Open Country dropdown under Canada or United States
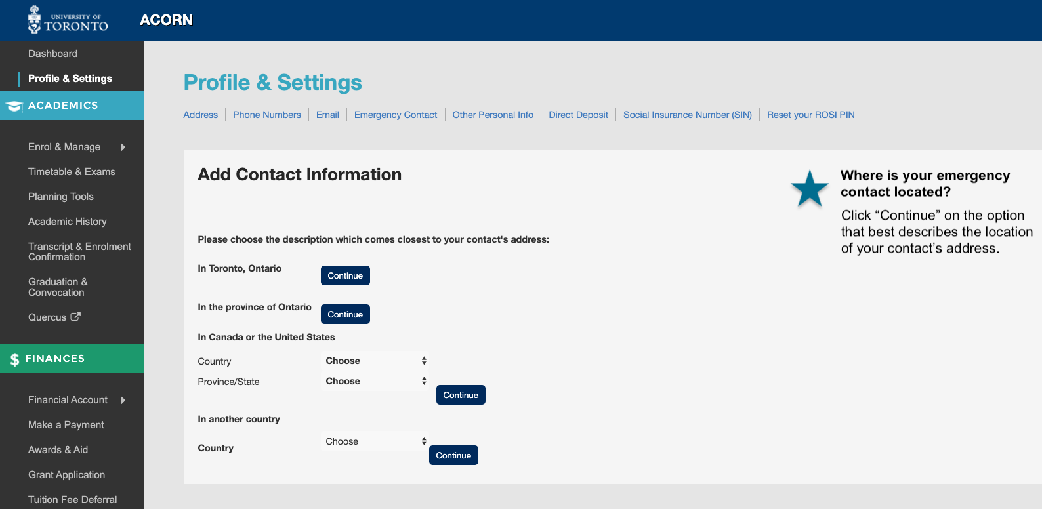1042x509 pixels. 375,361
